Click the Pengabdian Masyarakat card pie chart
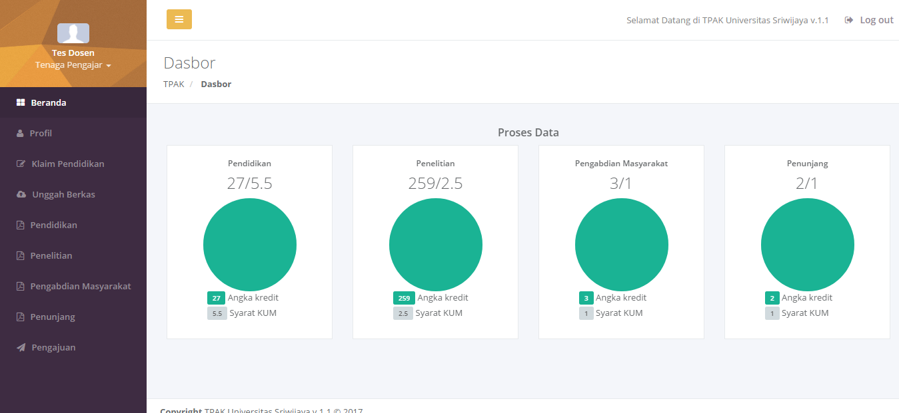 (621, 245)
